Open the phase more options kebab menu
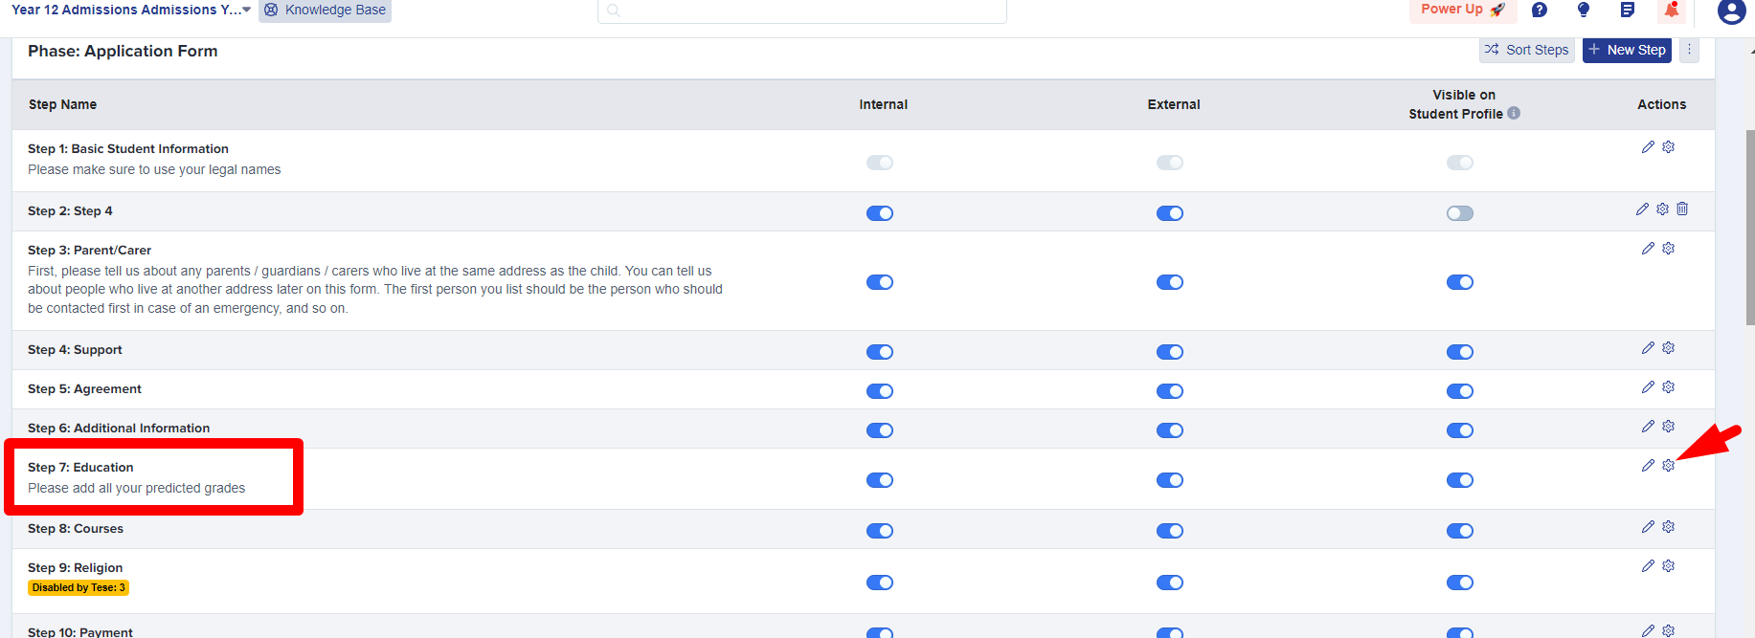1755x638 pixels. [x=1689, y=50]
